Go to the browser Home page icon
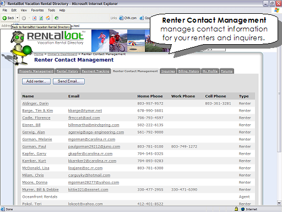The width and height of the screenshot is (282, 212). tap(48, 18)
